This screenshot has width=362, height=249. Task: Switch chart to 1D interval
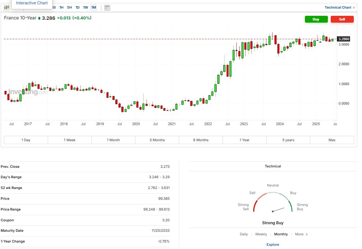(77, 8)
